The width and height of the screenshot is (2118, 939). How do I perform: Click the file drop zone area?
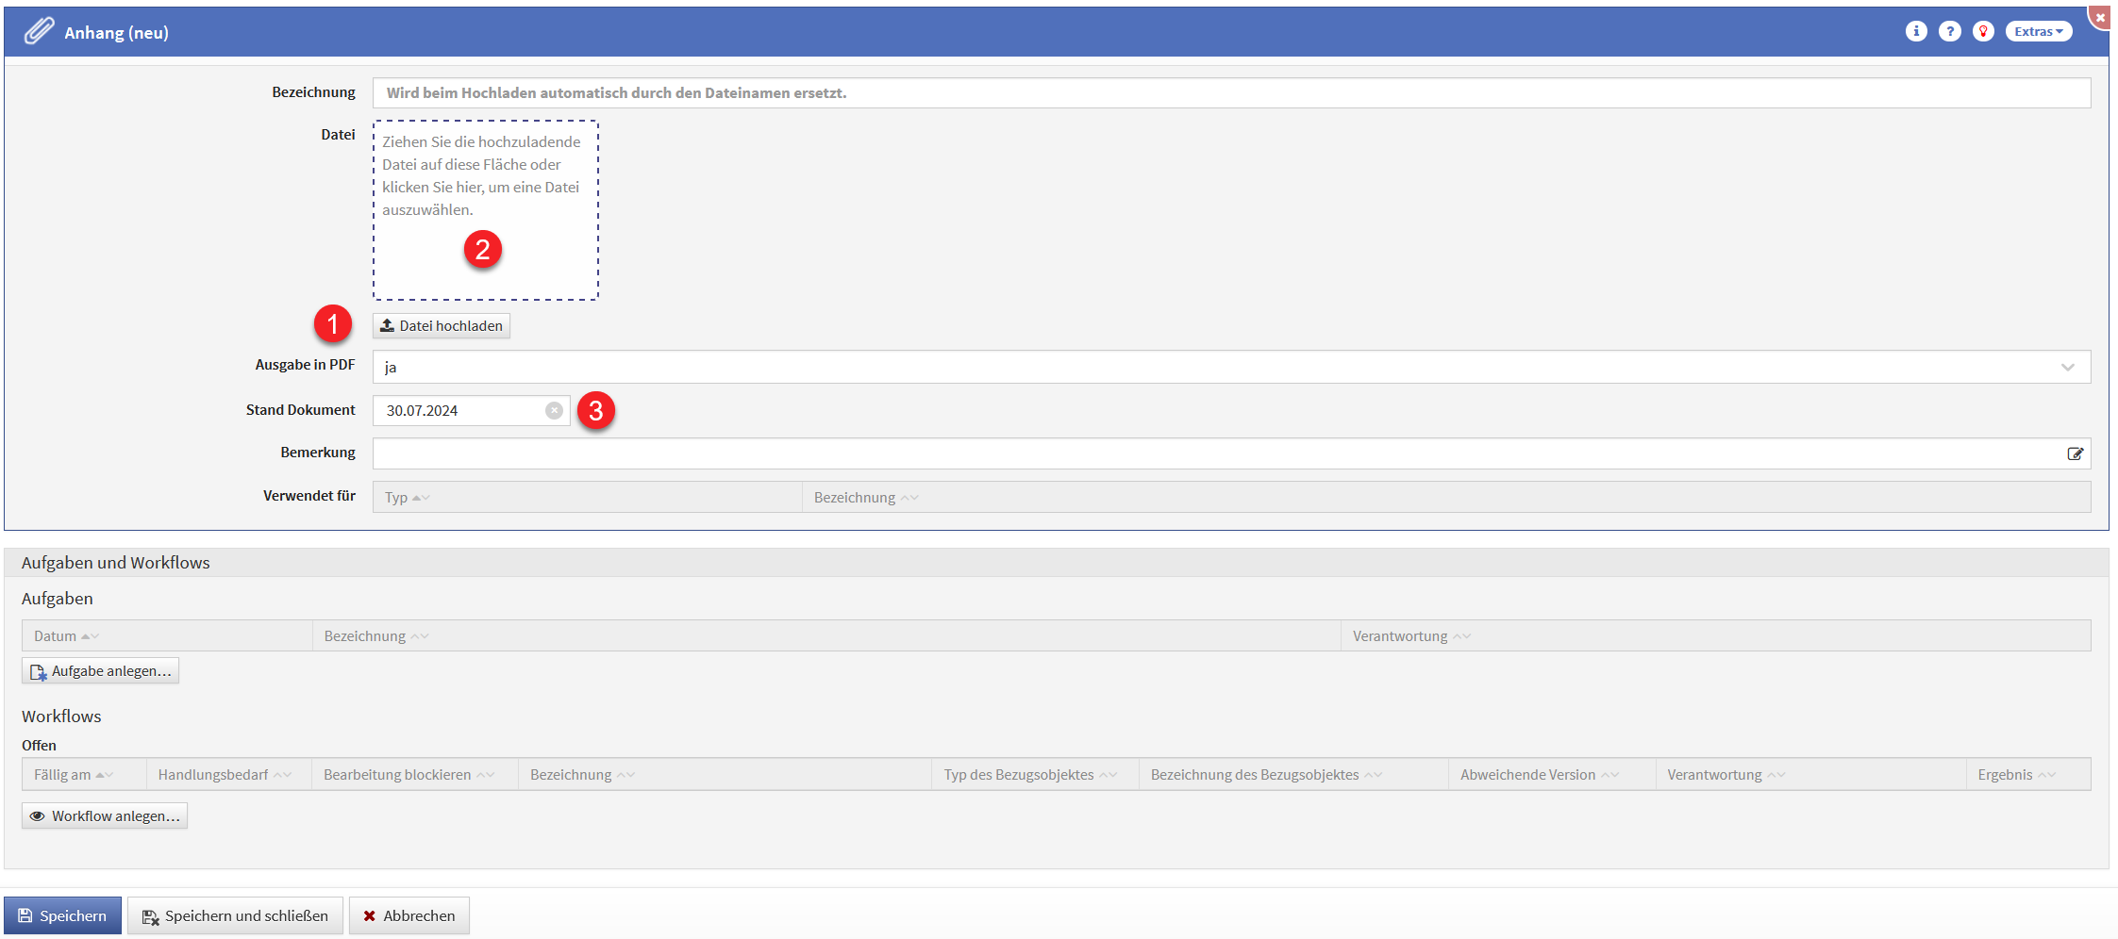point(485,209)
